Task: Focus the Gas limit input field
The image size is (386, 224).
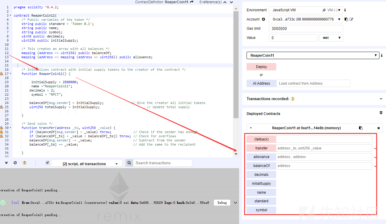Action: [x=306, y=29]
